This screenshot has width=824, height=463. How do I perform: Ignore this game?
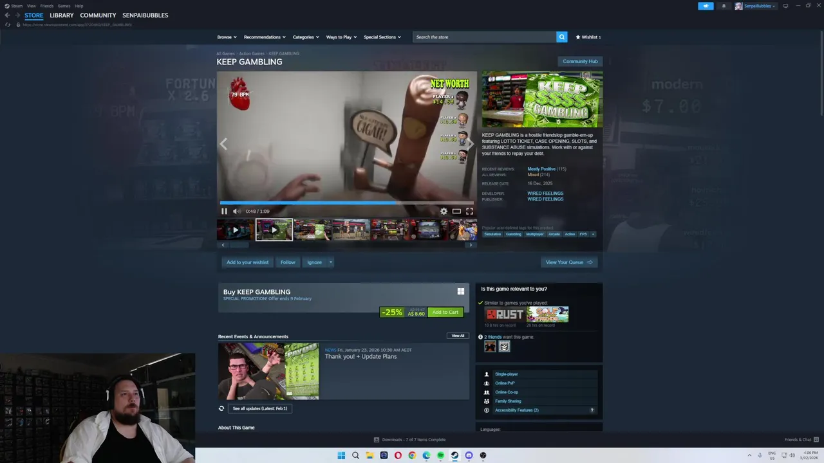click(314, 262)
